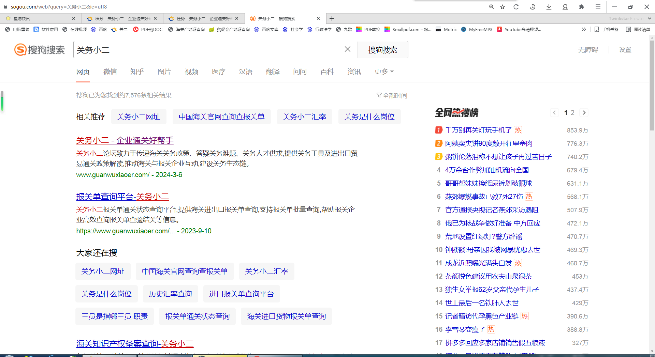Open the 全部时间 time filter
The height and width of the screenshot is (357, 655).
(392, 95)
